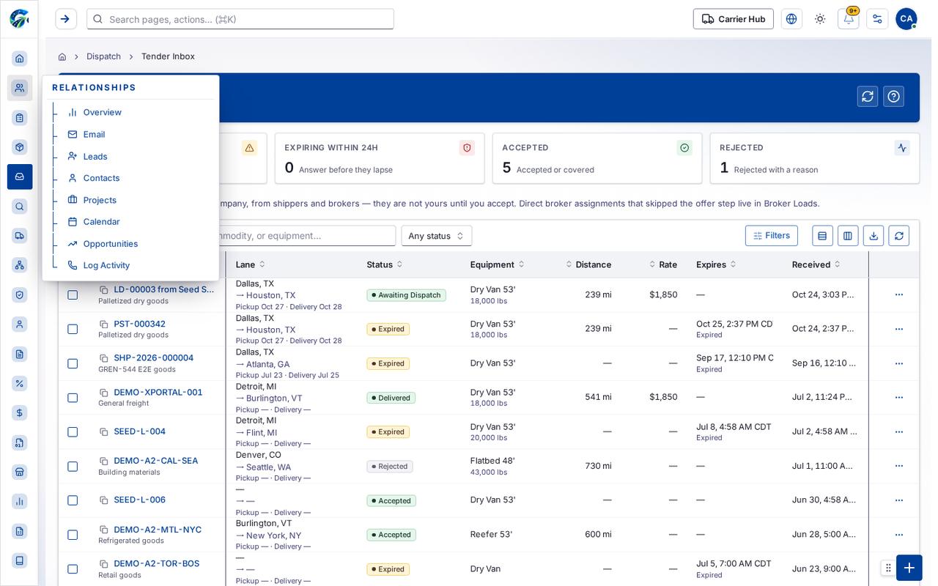Click the notifications bell icon
938x586 pixels.
[x=848, y=19]
